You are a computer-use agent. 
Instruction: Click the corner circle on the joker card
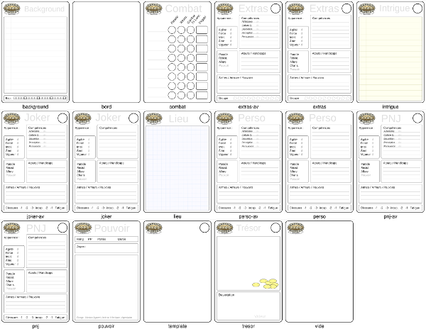[x=133, y=118]
